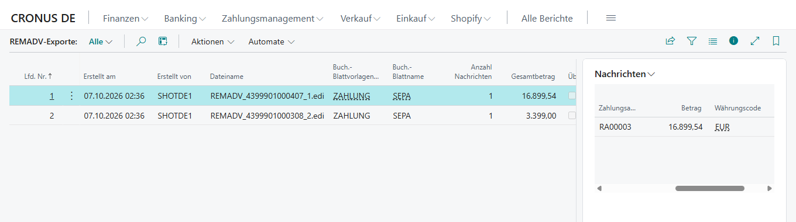Image resolution: width=796 pixels, height=222 pixels.
Task: Sort by Dateiname column header
Action: 227,77
